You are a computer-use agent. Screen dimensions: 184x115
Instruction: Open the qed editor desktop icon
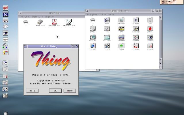pyautogui.click(x=5, y=8)
